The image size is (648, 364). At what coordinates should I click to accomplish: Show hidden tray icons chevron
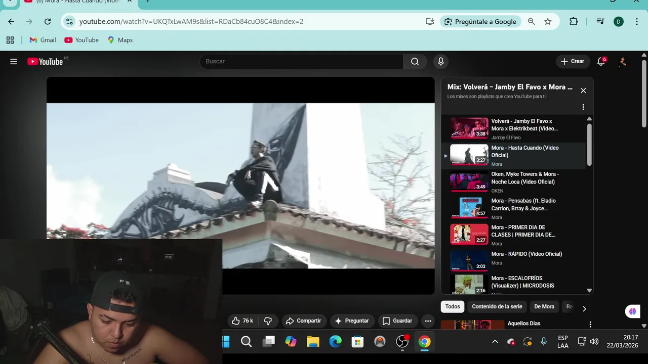495,342
